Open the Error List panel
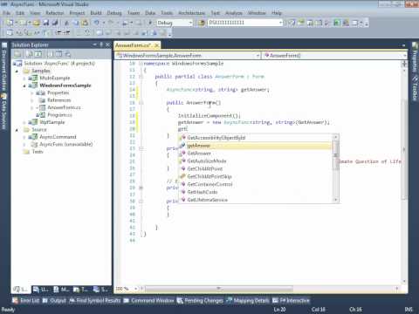This screenshot has height=314, width=419. pyautogui.click(x=26, y=301)
